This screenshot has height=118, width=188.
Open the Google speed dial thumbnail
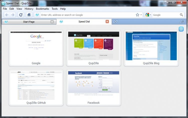click(36, 46)
